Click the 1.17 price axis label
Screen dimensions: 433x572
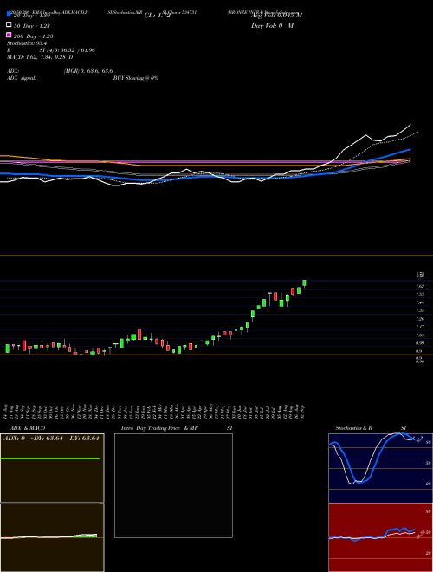(x=420, y=327)
